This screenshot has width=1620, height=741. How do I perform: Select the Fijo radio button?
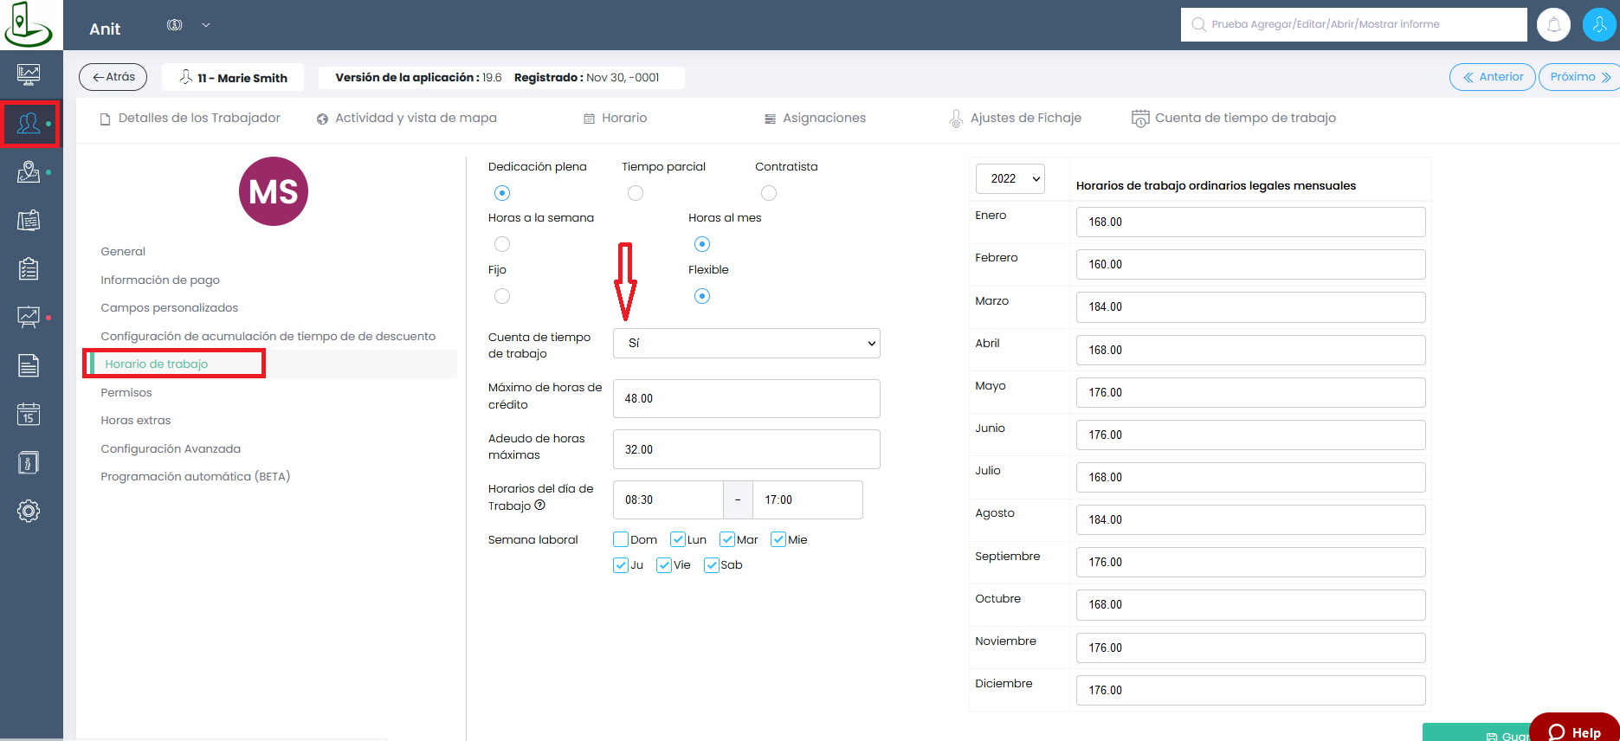coord(502,296)
